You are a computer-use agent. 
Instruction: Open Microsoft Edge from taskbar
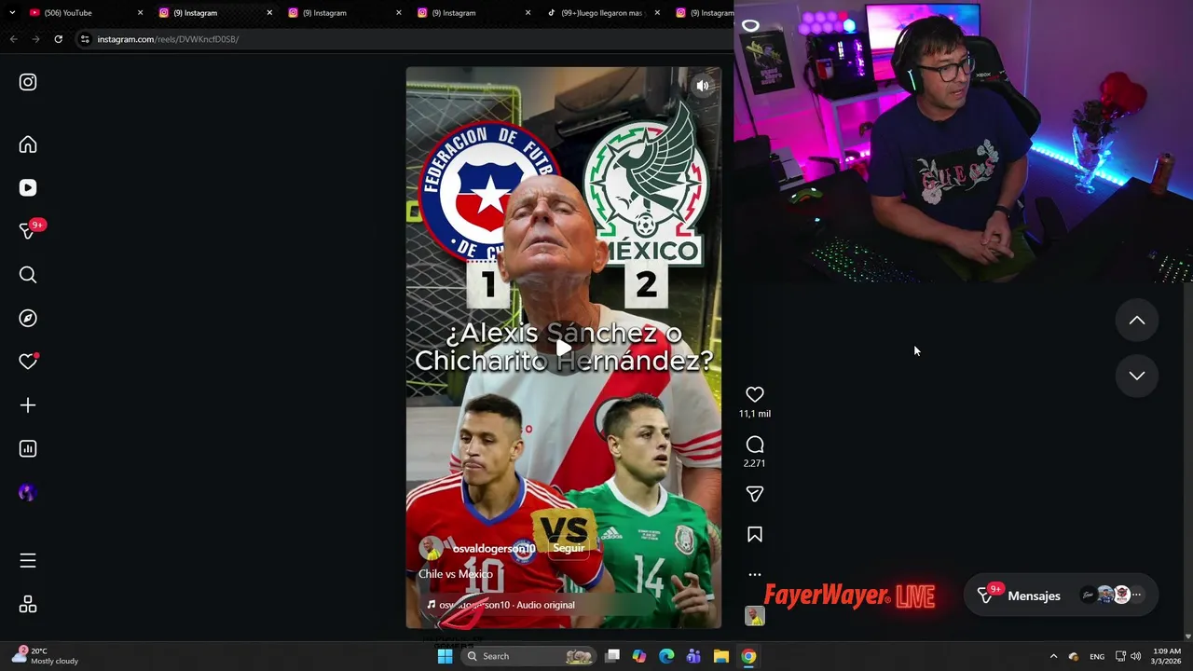point(666,656)
